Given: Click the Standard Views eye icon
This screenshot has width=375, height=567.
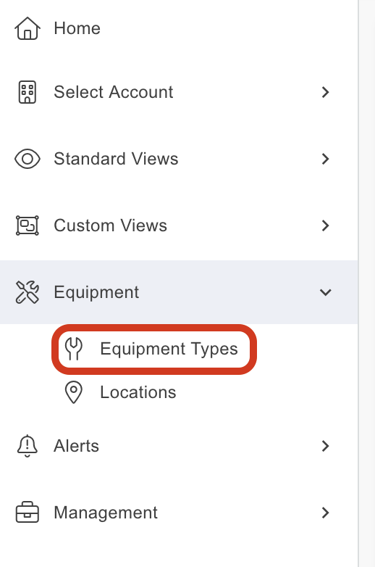Looking at the screenshot, I should tap(28, 159).
